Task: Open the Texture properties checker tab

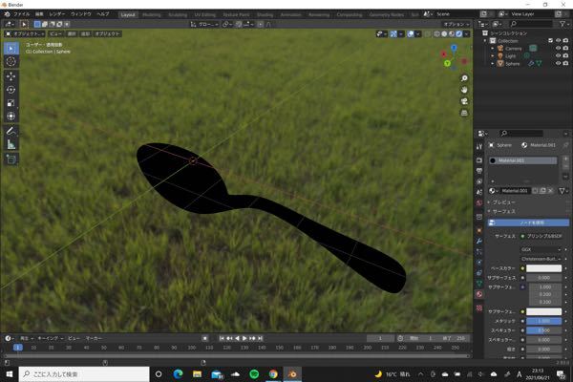Action: click(x=479, y=308)
